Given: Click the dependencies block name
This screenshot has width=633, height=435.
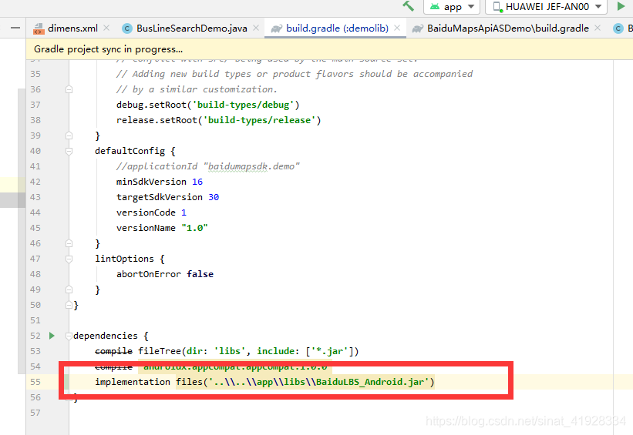Looking at the screenshot, I should point(106,336).
